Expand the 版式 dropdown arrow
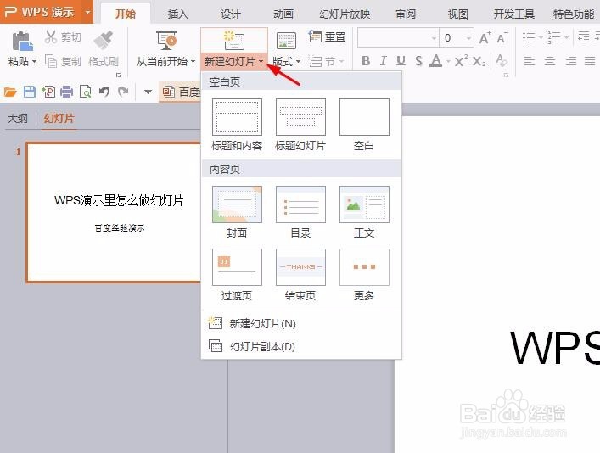Viewport: 600px width, 453px height. [x=299, y=61]
